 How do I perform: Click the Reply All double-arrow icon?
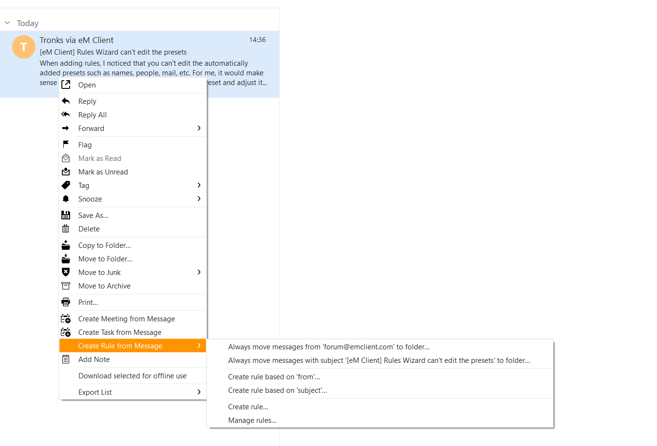click(66, 115)
